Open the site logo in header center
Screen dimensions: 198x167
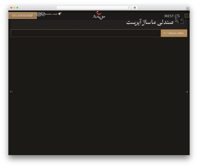(99, 15)
